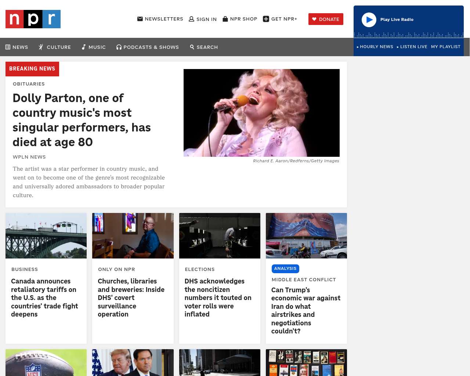Open the Business category link

tap(25, 269)
